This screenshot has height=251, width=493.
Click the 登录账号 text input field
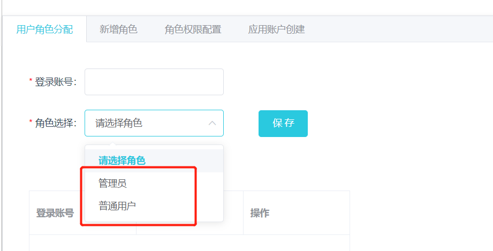(x=154, y=82)
